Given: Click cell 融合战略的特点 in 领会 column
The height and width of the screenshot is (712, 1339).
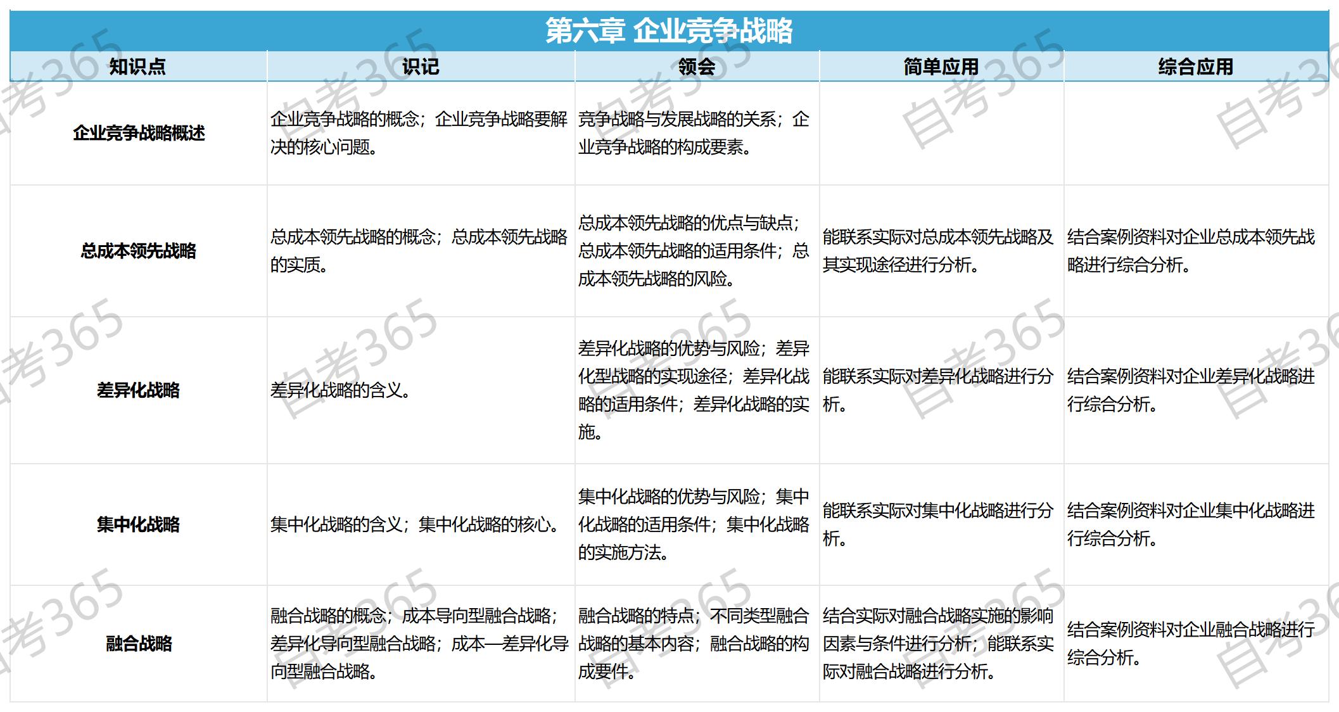Looking at the screenshot, I should [x=694, y=644].
